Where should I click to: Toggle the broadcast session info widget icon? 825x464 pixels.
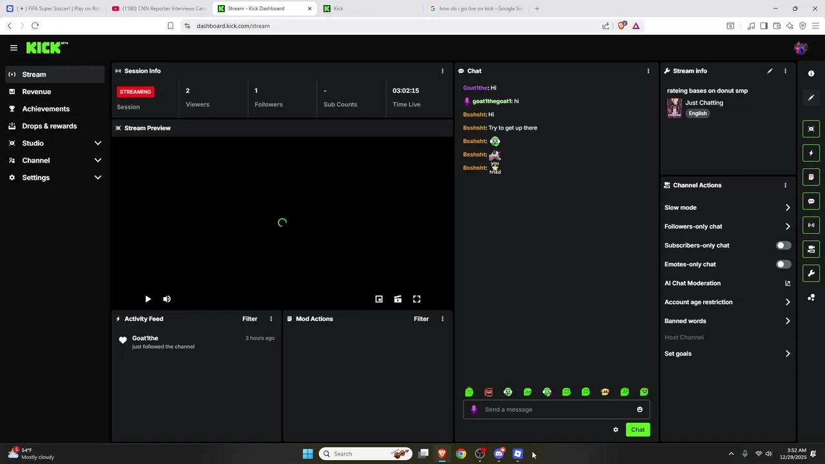811,225
